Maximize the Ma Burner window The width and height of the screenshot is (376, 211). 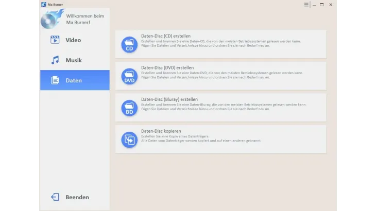(x=322, y=5)
